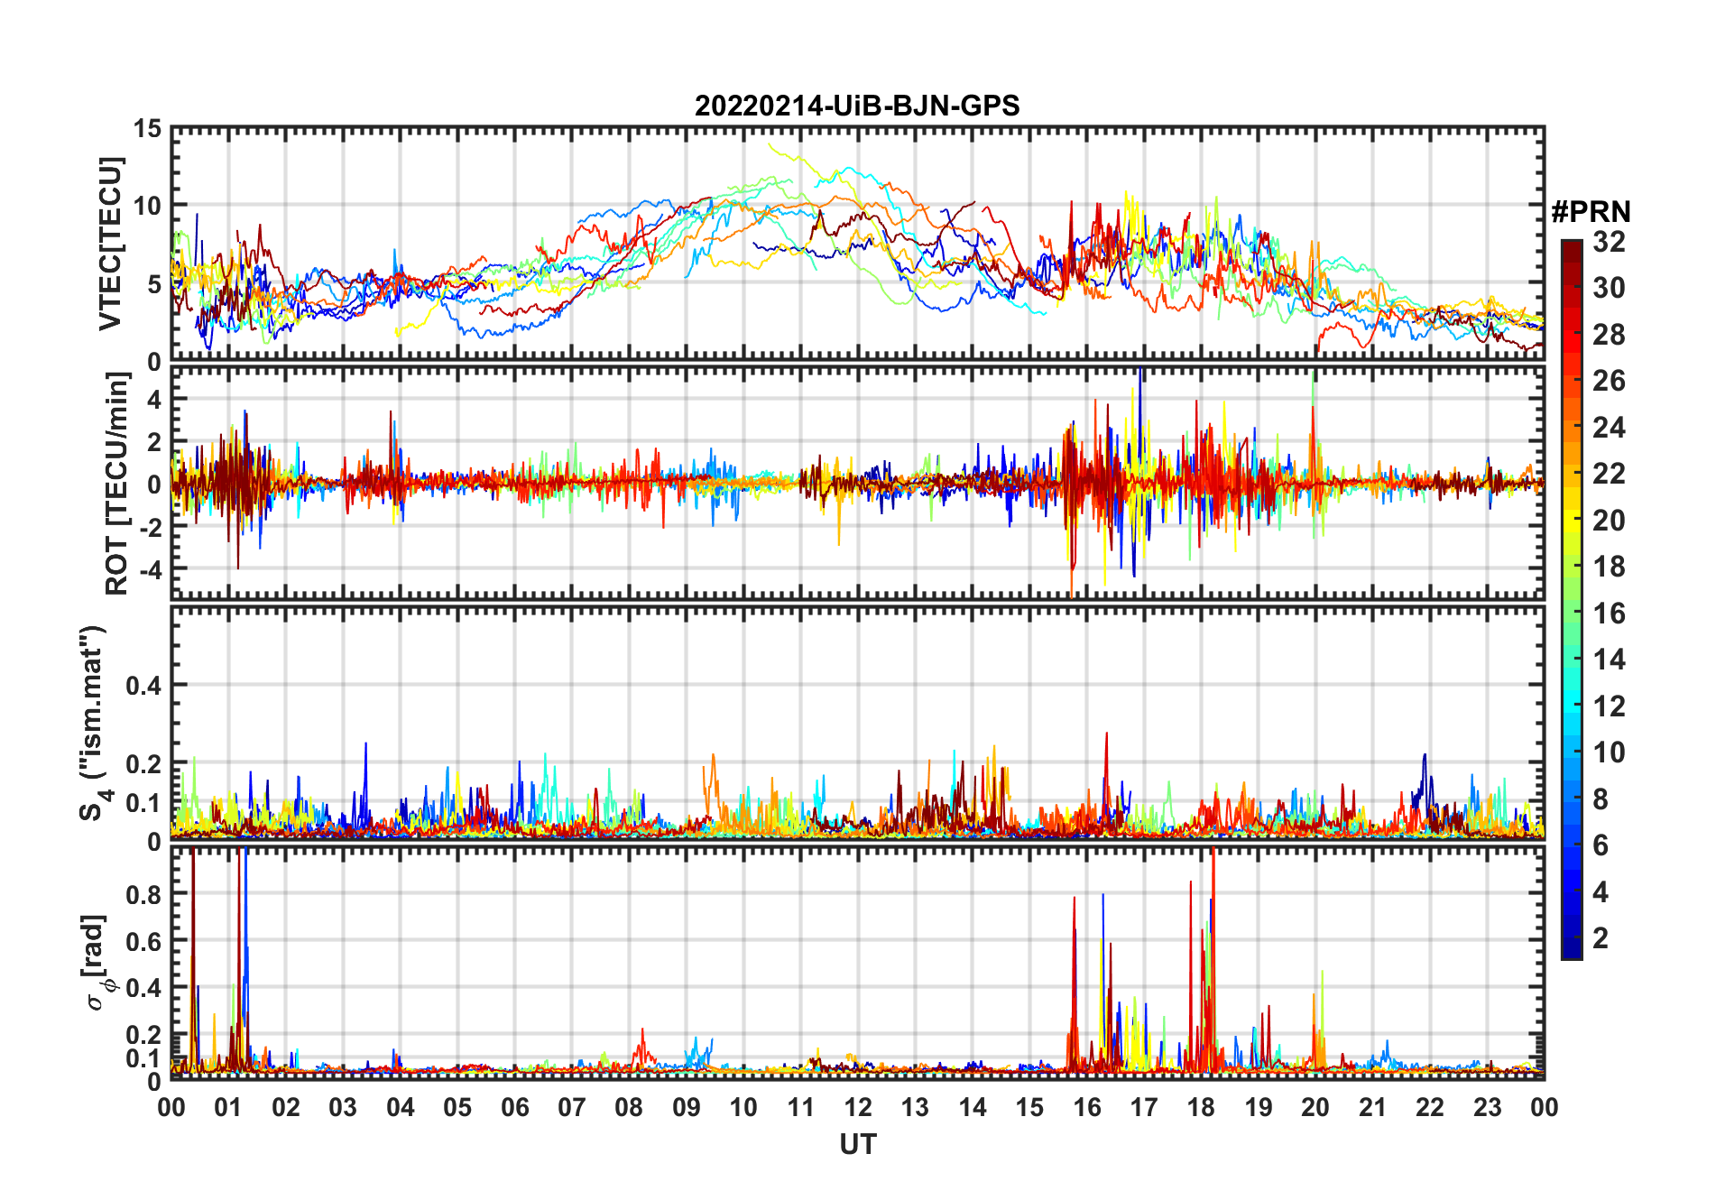
Task: Click the ROT [TECU/min] y-axis label
Action: click(117, 484)
